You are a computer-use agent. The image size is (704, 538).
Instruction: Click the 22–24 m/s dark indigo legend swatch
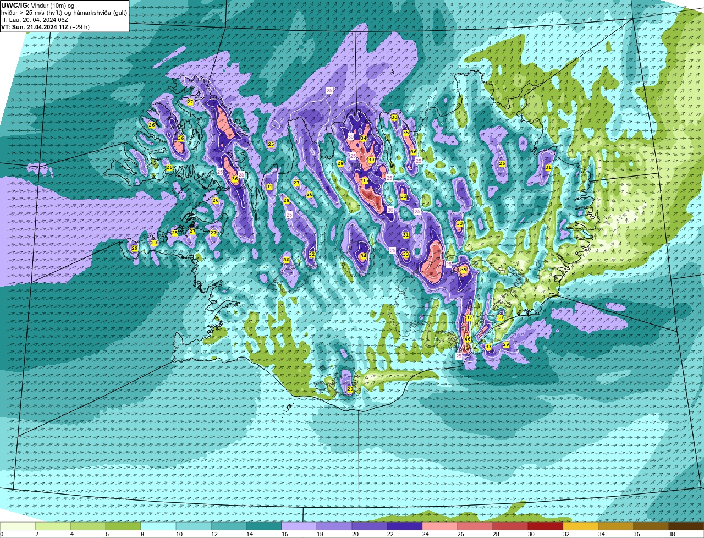pos(405,526)
